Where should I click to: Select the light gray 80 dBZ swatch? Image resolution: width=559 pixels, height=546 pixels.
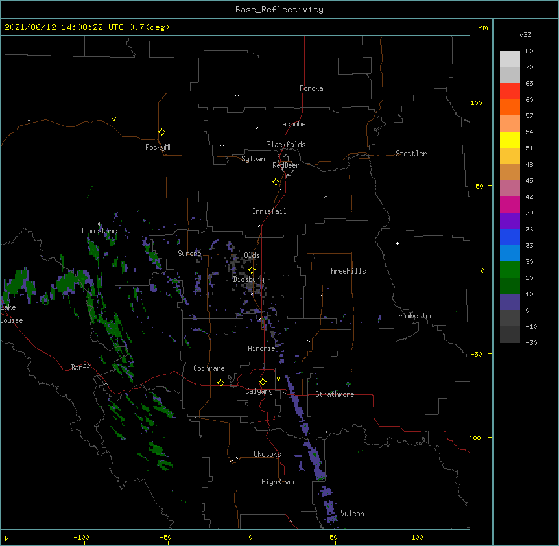point(510,59)
